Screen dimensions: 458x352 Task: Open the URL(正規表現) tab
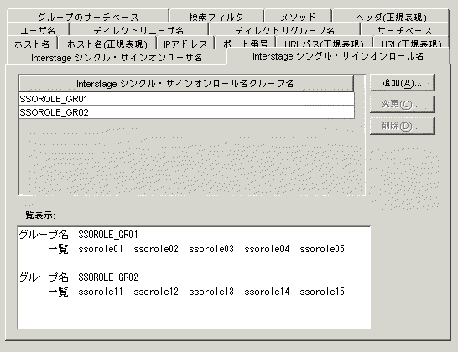tap(411, 43)
